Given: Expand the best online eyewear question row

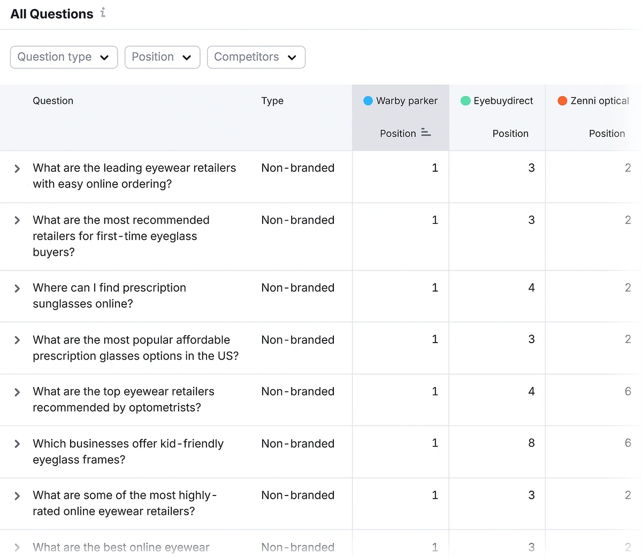Looking at the screenshot, I should (17, 548).
